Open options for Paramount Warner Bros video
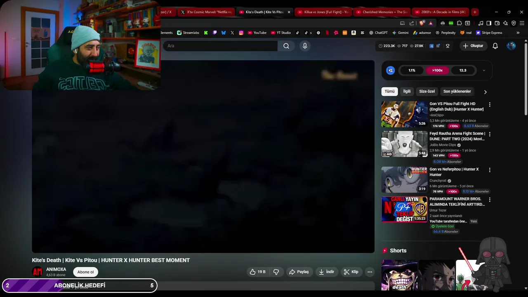 [x=490, y=200]
